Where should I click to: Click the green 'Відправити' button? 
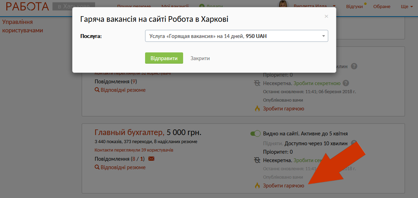tap(164, 58)
